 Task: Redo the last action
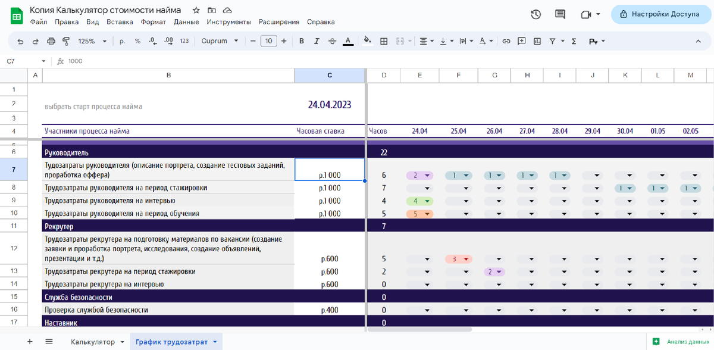pyautogui.click(x=36, y=41)
